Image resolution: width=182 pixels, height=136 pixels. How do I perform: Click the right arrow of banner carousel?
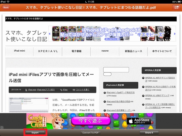click(x=175, y=34)
